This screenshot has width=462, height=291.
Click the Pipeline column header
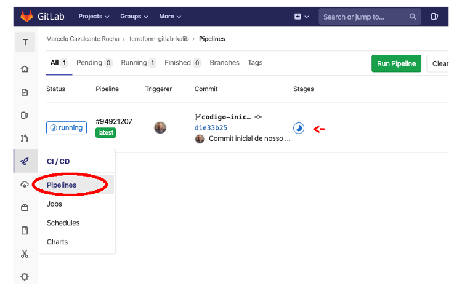107,89
